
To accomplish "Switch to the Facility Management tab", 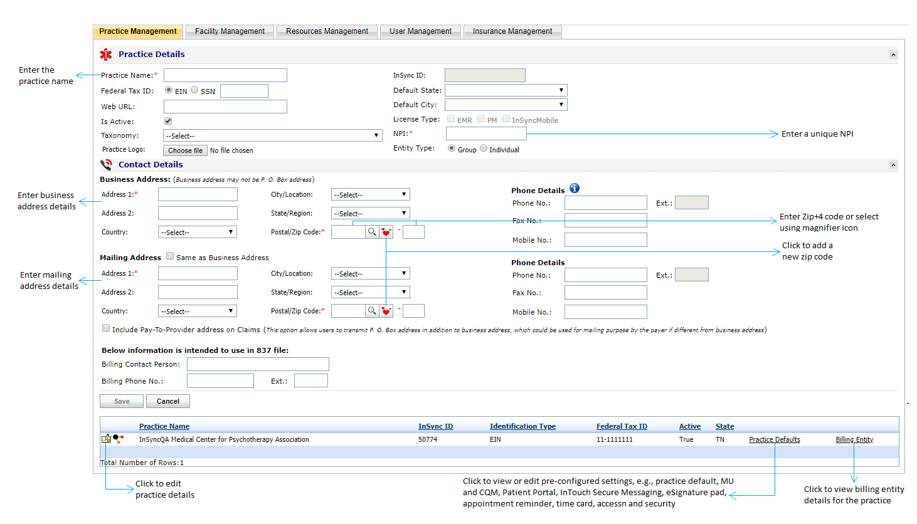I will (230, 31).
